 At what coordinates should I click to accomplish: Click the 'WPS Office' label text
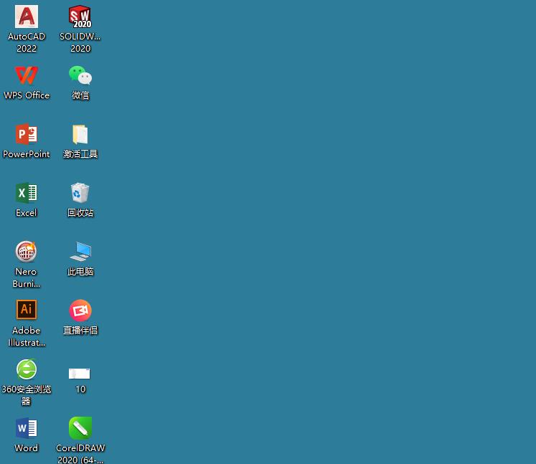pyautogui.click(x=27, y=95)
